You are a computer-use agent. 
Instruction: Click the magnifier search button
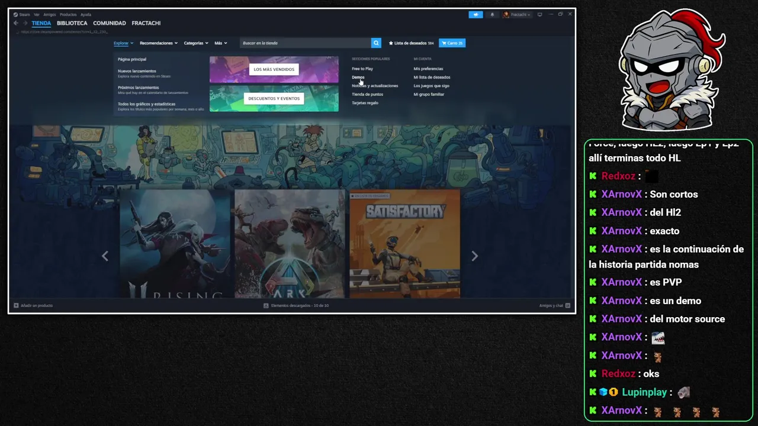(376, 43)
